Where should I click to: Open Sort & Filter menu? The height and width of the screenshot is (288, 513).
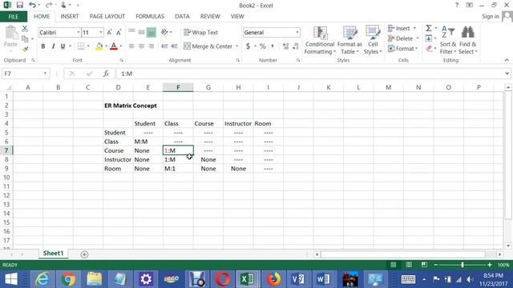pos(447,41)
